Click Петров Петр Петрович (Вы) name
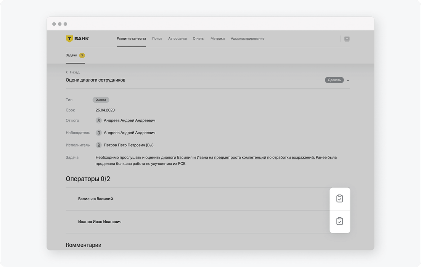The width and height of the screenshot is (421, 267). point(129,145)
